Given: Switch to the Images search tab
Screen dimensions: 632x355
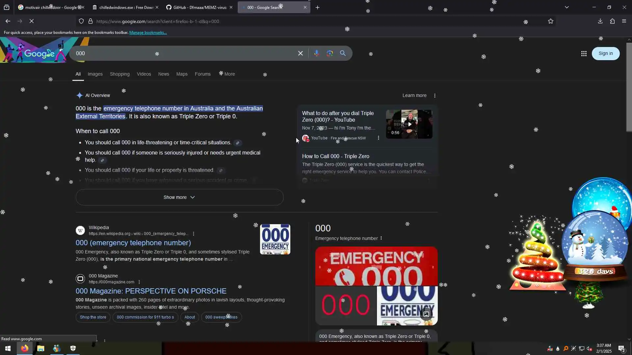Looking at the screenshot, I should (95, 74).
